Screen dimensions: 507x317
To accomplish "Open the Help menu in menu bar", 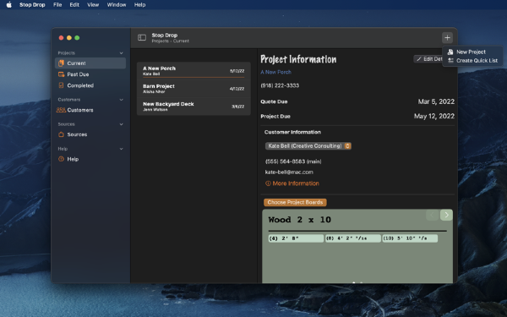I will [139, 4].
